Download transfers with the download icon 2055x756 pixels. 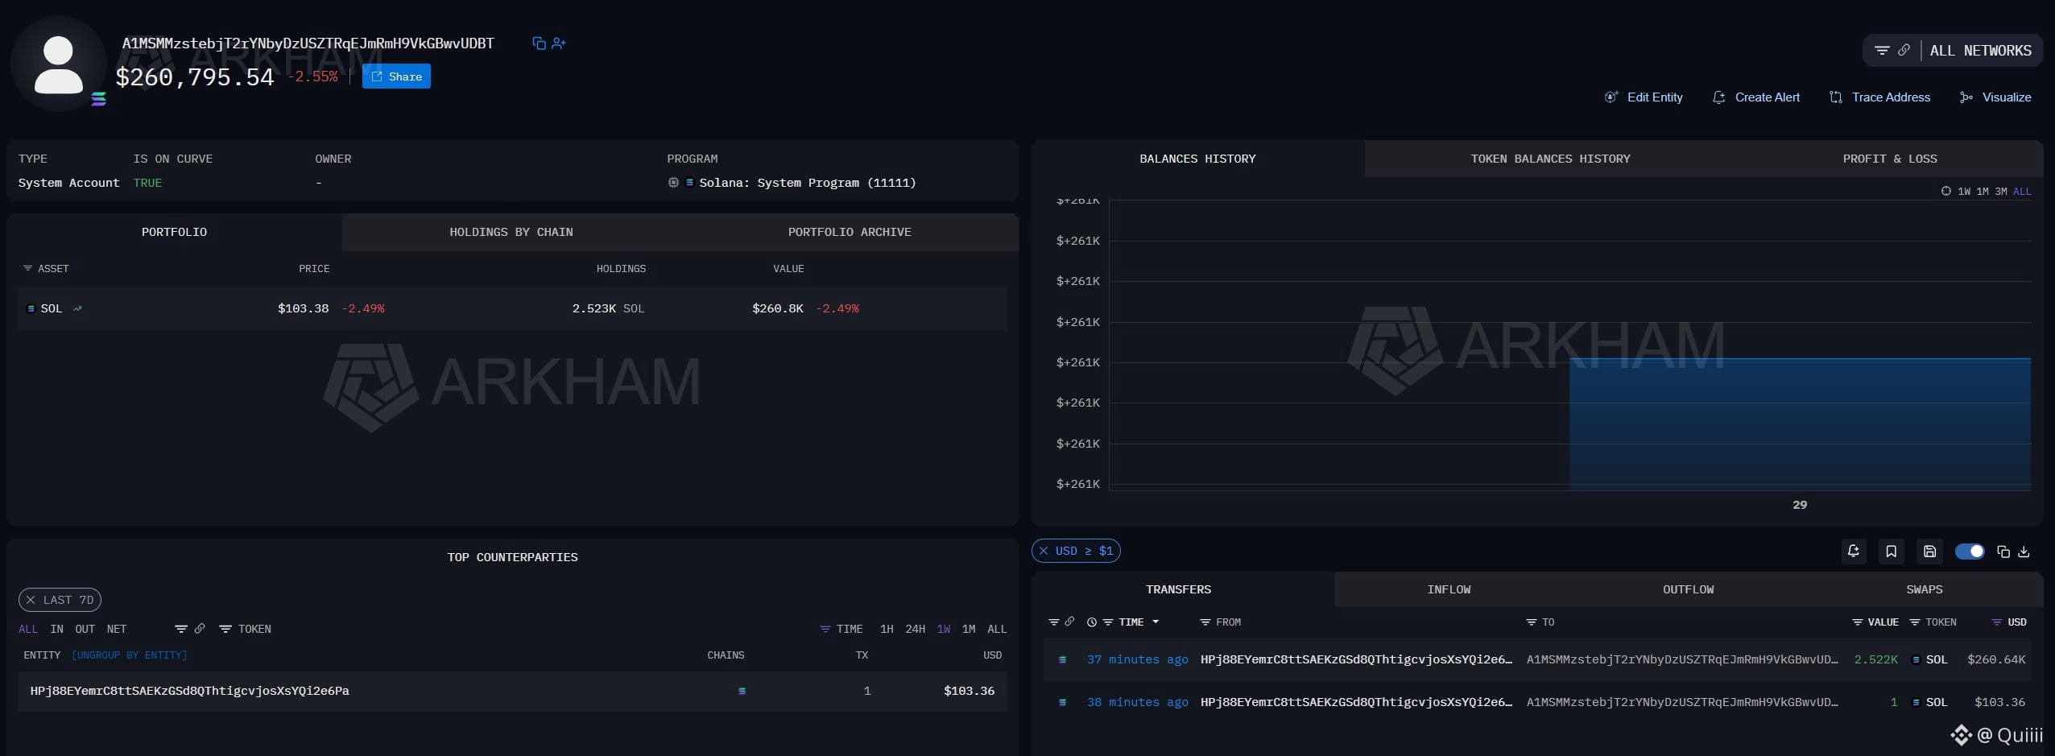coord(2024,552)
